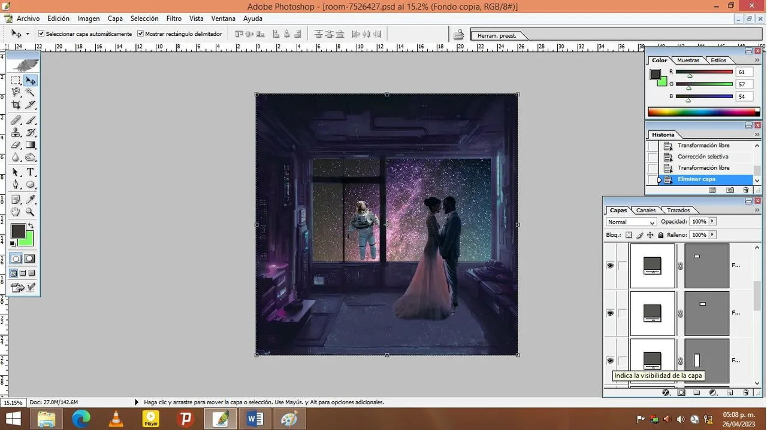Open the Normal blend mode dropdown
Screen dimensions: 767x430
631,222
